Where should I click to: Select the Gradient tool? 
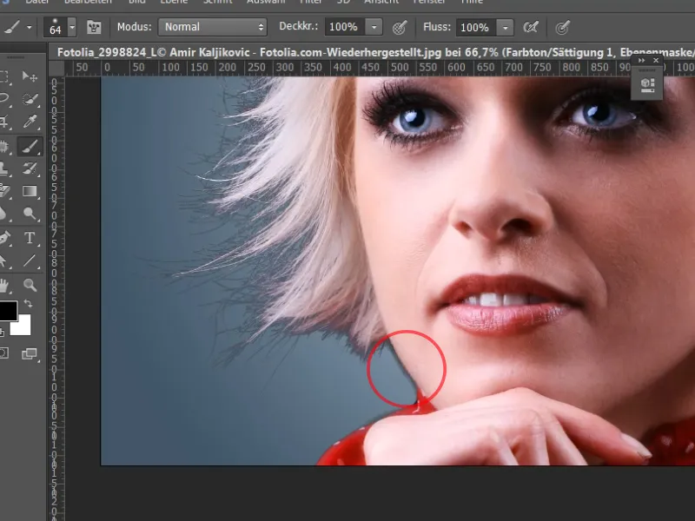coord(30,191)
